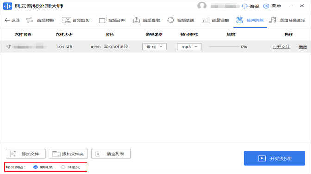Open the user avatar profile
Image resolution: width=311 pixels, height=174 pixels.
point(202,6)
